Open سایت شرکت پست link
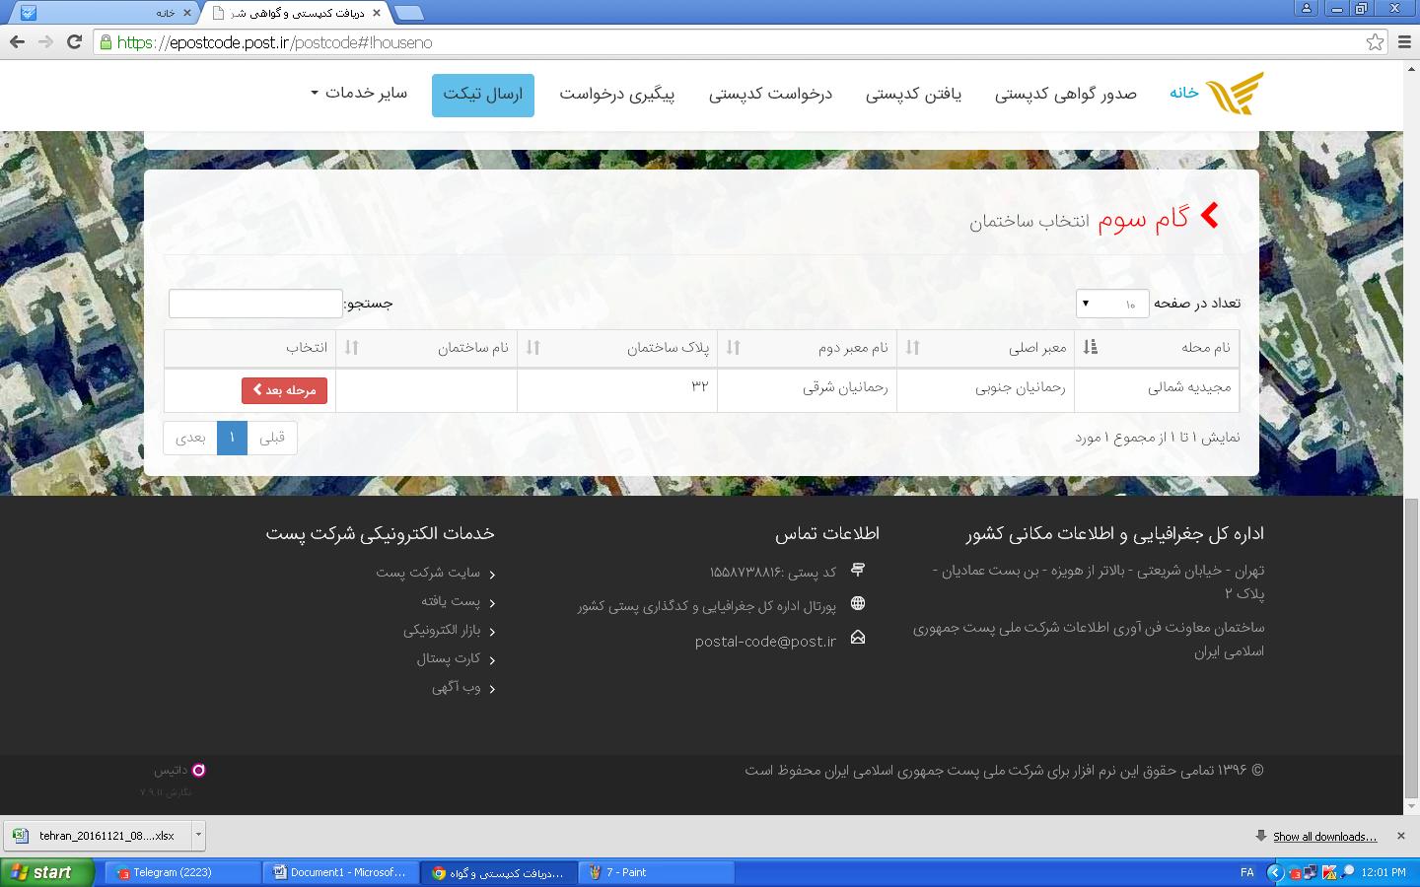Image resolution: width=1420 pixels, height=887 pixels. click(x=428, y=573)
